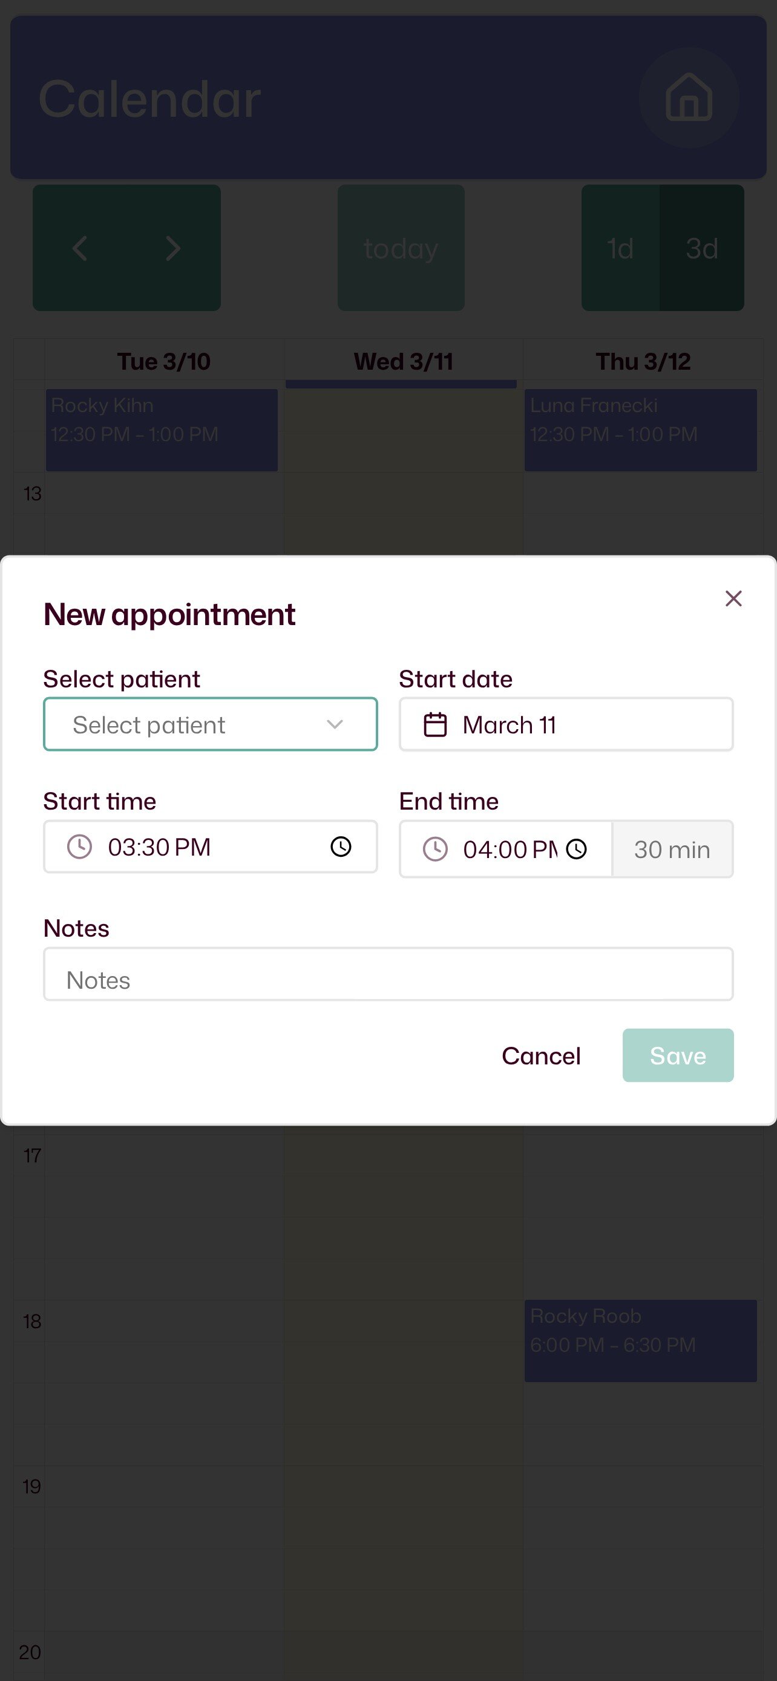Click the chevron in the Select patient box

tap(334, 724)
